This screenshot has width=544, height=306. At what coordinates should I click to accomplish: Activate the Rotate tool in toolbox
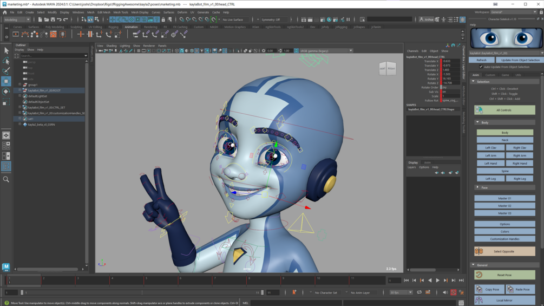click(6, 92)
